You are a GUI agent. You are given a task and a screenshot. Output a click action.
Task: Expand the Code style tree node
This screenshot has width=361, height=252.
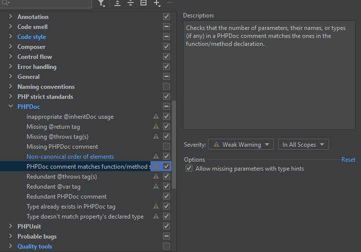pos(10,36)
